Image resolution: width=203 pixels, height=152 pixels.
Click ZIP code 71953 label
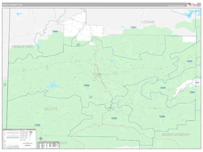tap(37, 125)
